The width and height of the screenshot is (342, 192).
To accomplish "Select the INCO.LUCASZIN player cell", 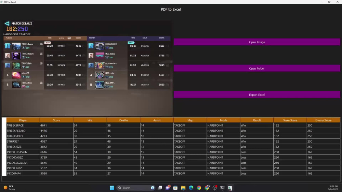I will pyautogui.click(x=23, y=152).
